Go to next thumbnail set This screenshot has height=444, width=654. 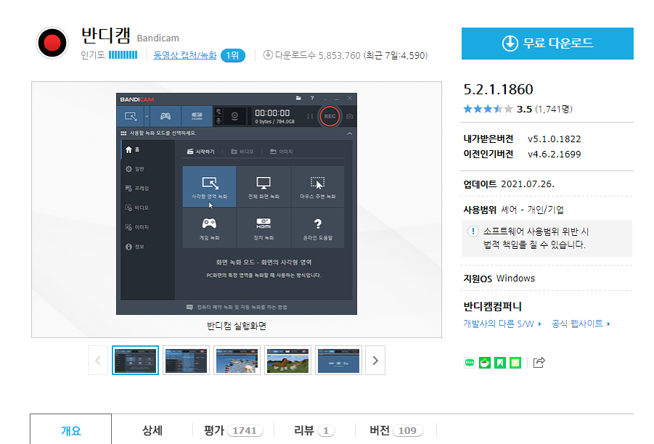(375, 360)
